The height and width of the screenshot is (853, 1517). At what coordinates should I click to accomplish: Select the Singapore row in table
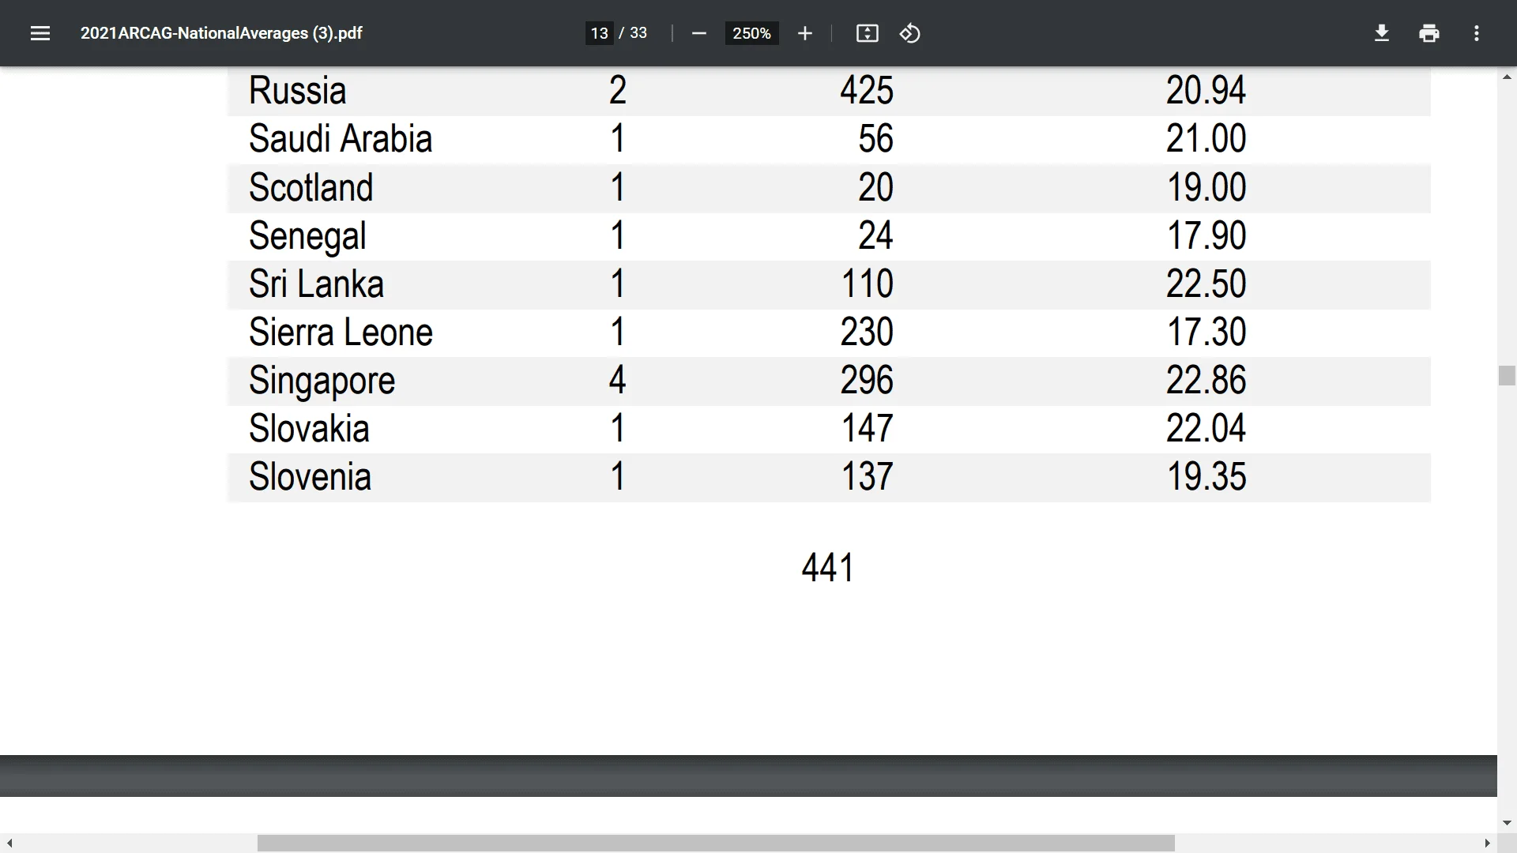coord(828,380)
